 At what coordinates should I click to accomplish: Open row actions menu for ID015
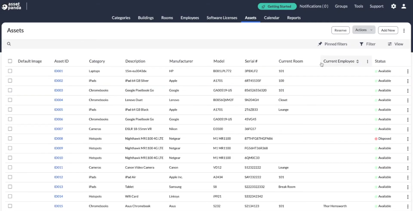(408, 206)
